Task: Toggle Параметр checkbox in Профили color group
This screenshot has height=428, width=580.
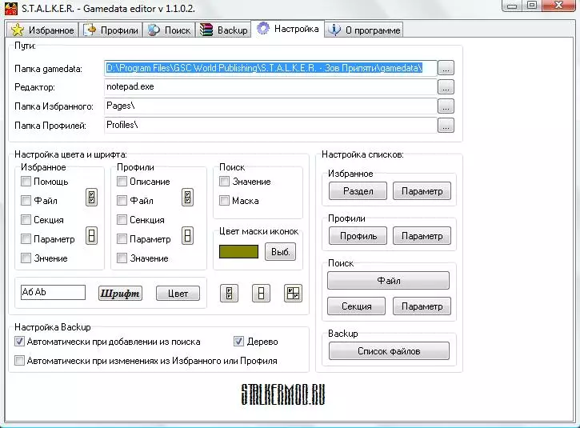Action: coord(122,239)
